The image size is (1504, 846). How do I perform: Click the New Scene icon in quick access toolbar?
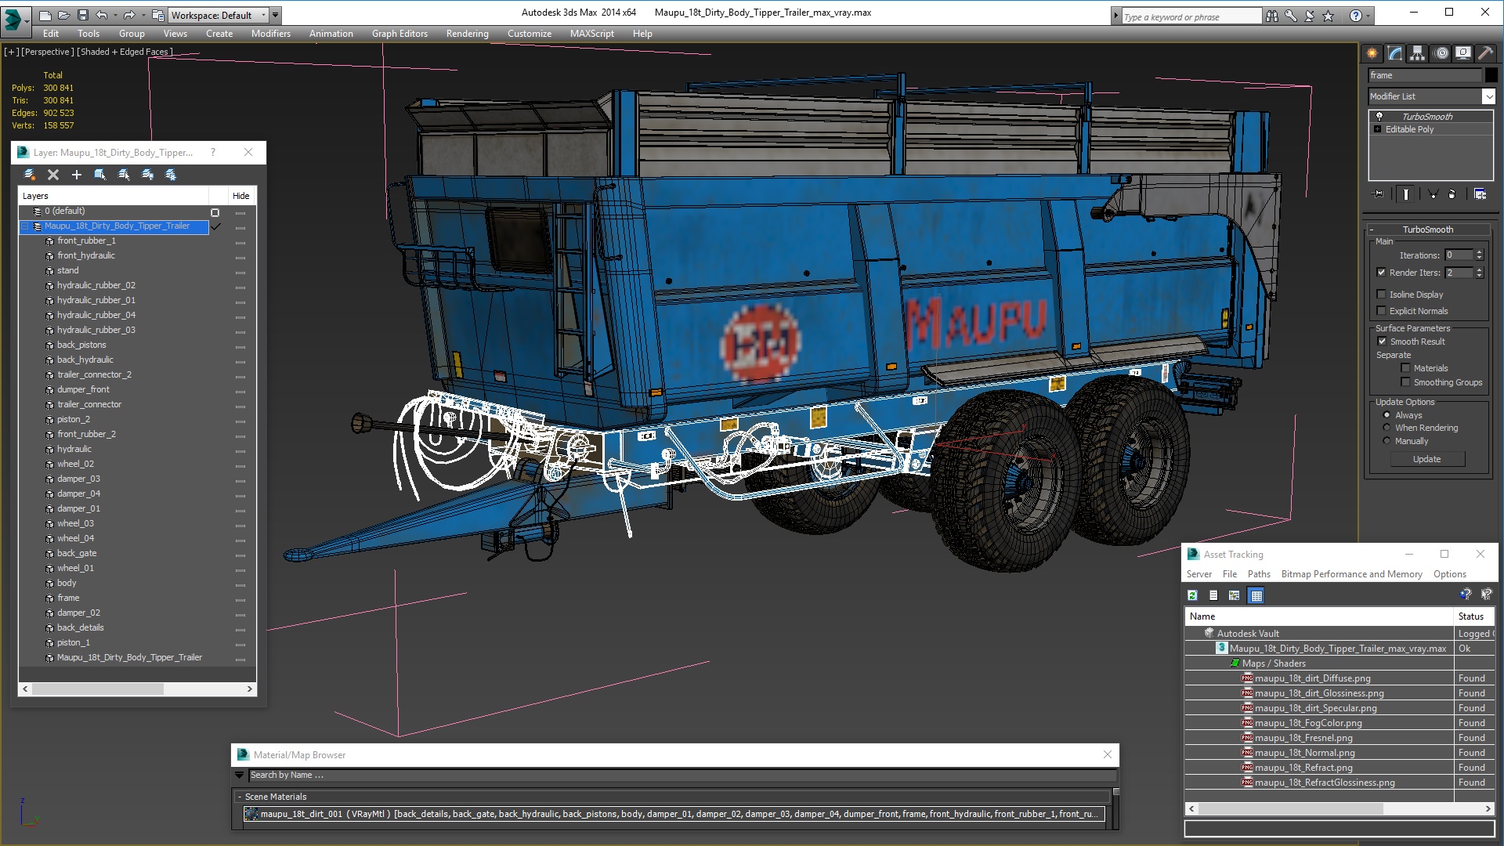[45, 15]
